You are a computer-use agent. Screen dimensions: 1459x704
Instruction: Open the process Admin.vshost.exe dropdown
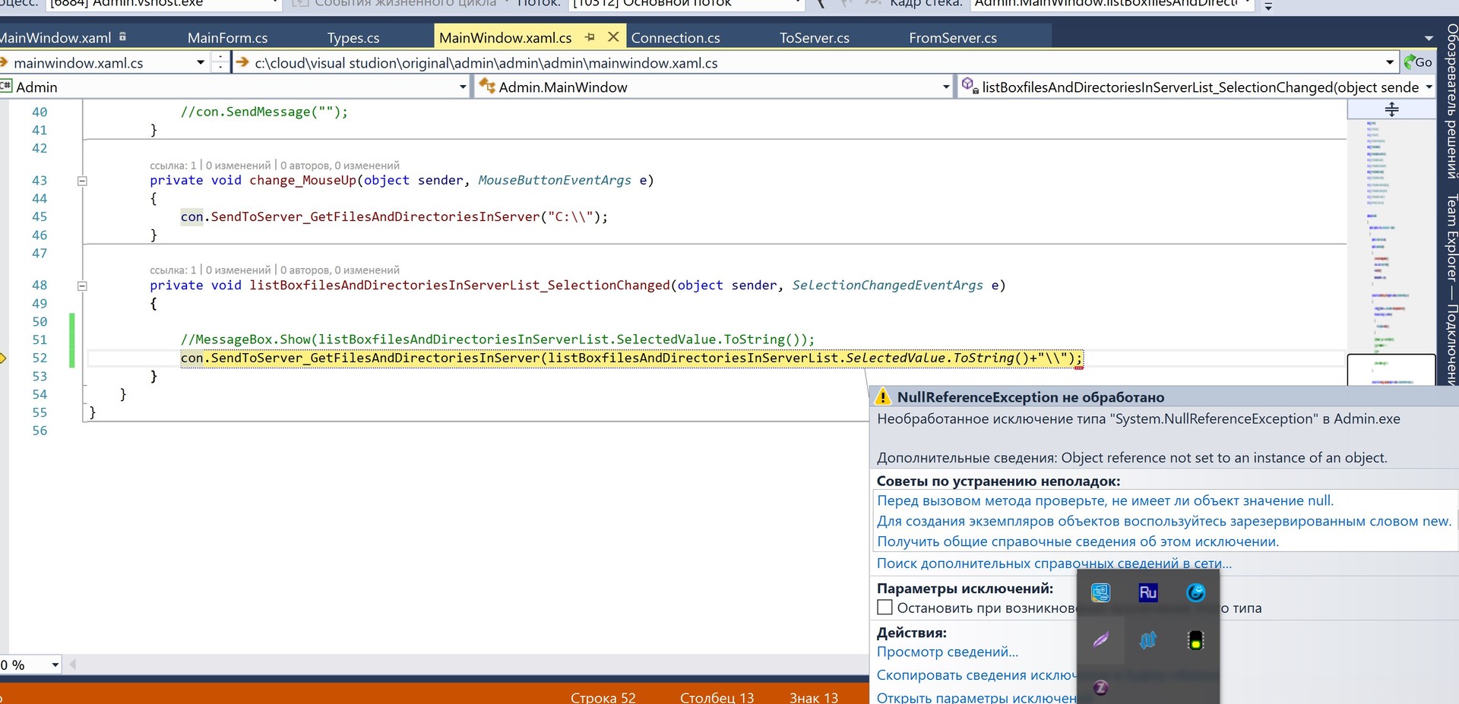click(275, 4)
